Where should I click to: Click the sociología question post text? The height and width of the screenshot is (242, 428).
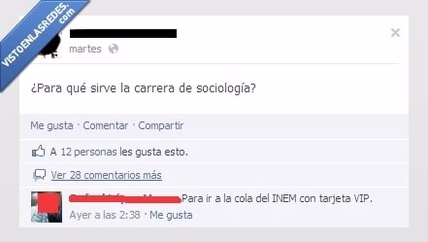[x=143, y=89]
